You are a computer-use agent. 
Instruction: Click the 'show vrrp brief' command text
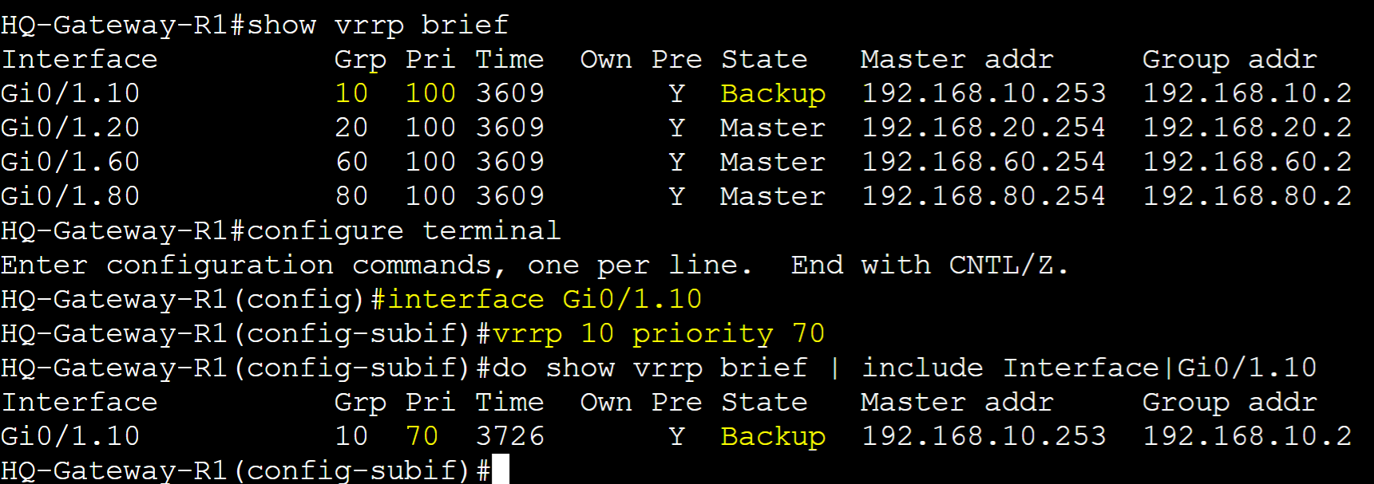[x=378, y=25]
